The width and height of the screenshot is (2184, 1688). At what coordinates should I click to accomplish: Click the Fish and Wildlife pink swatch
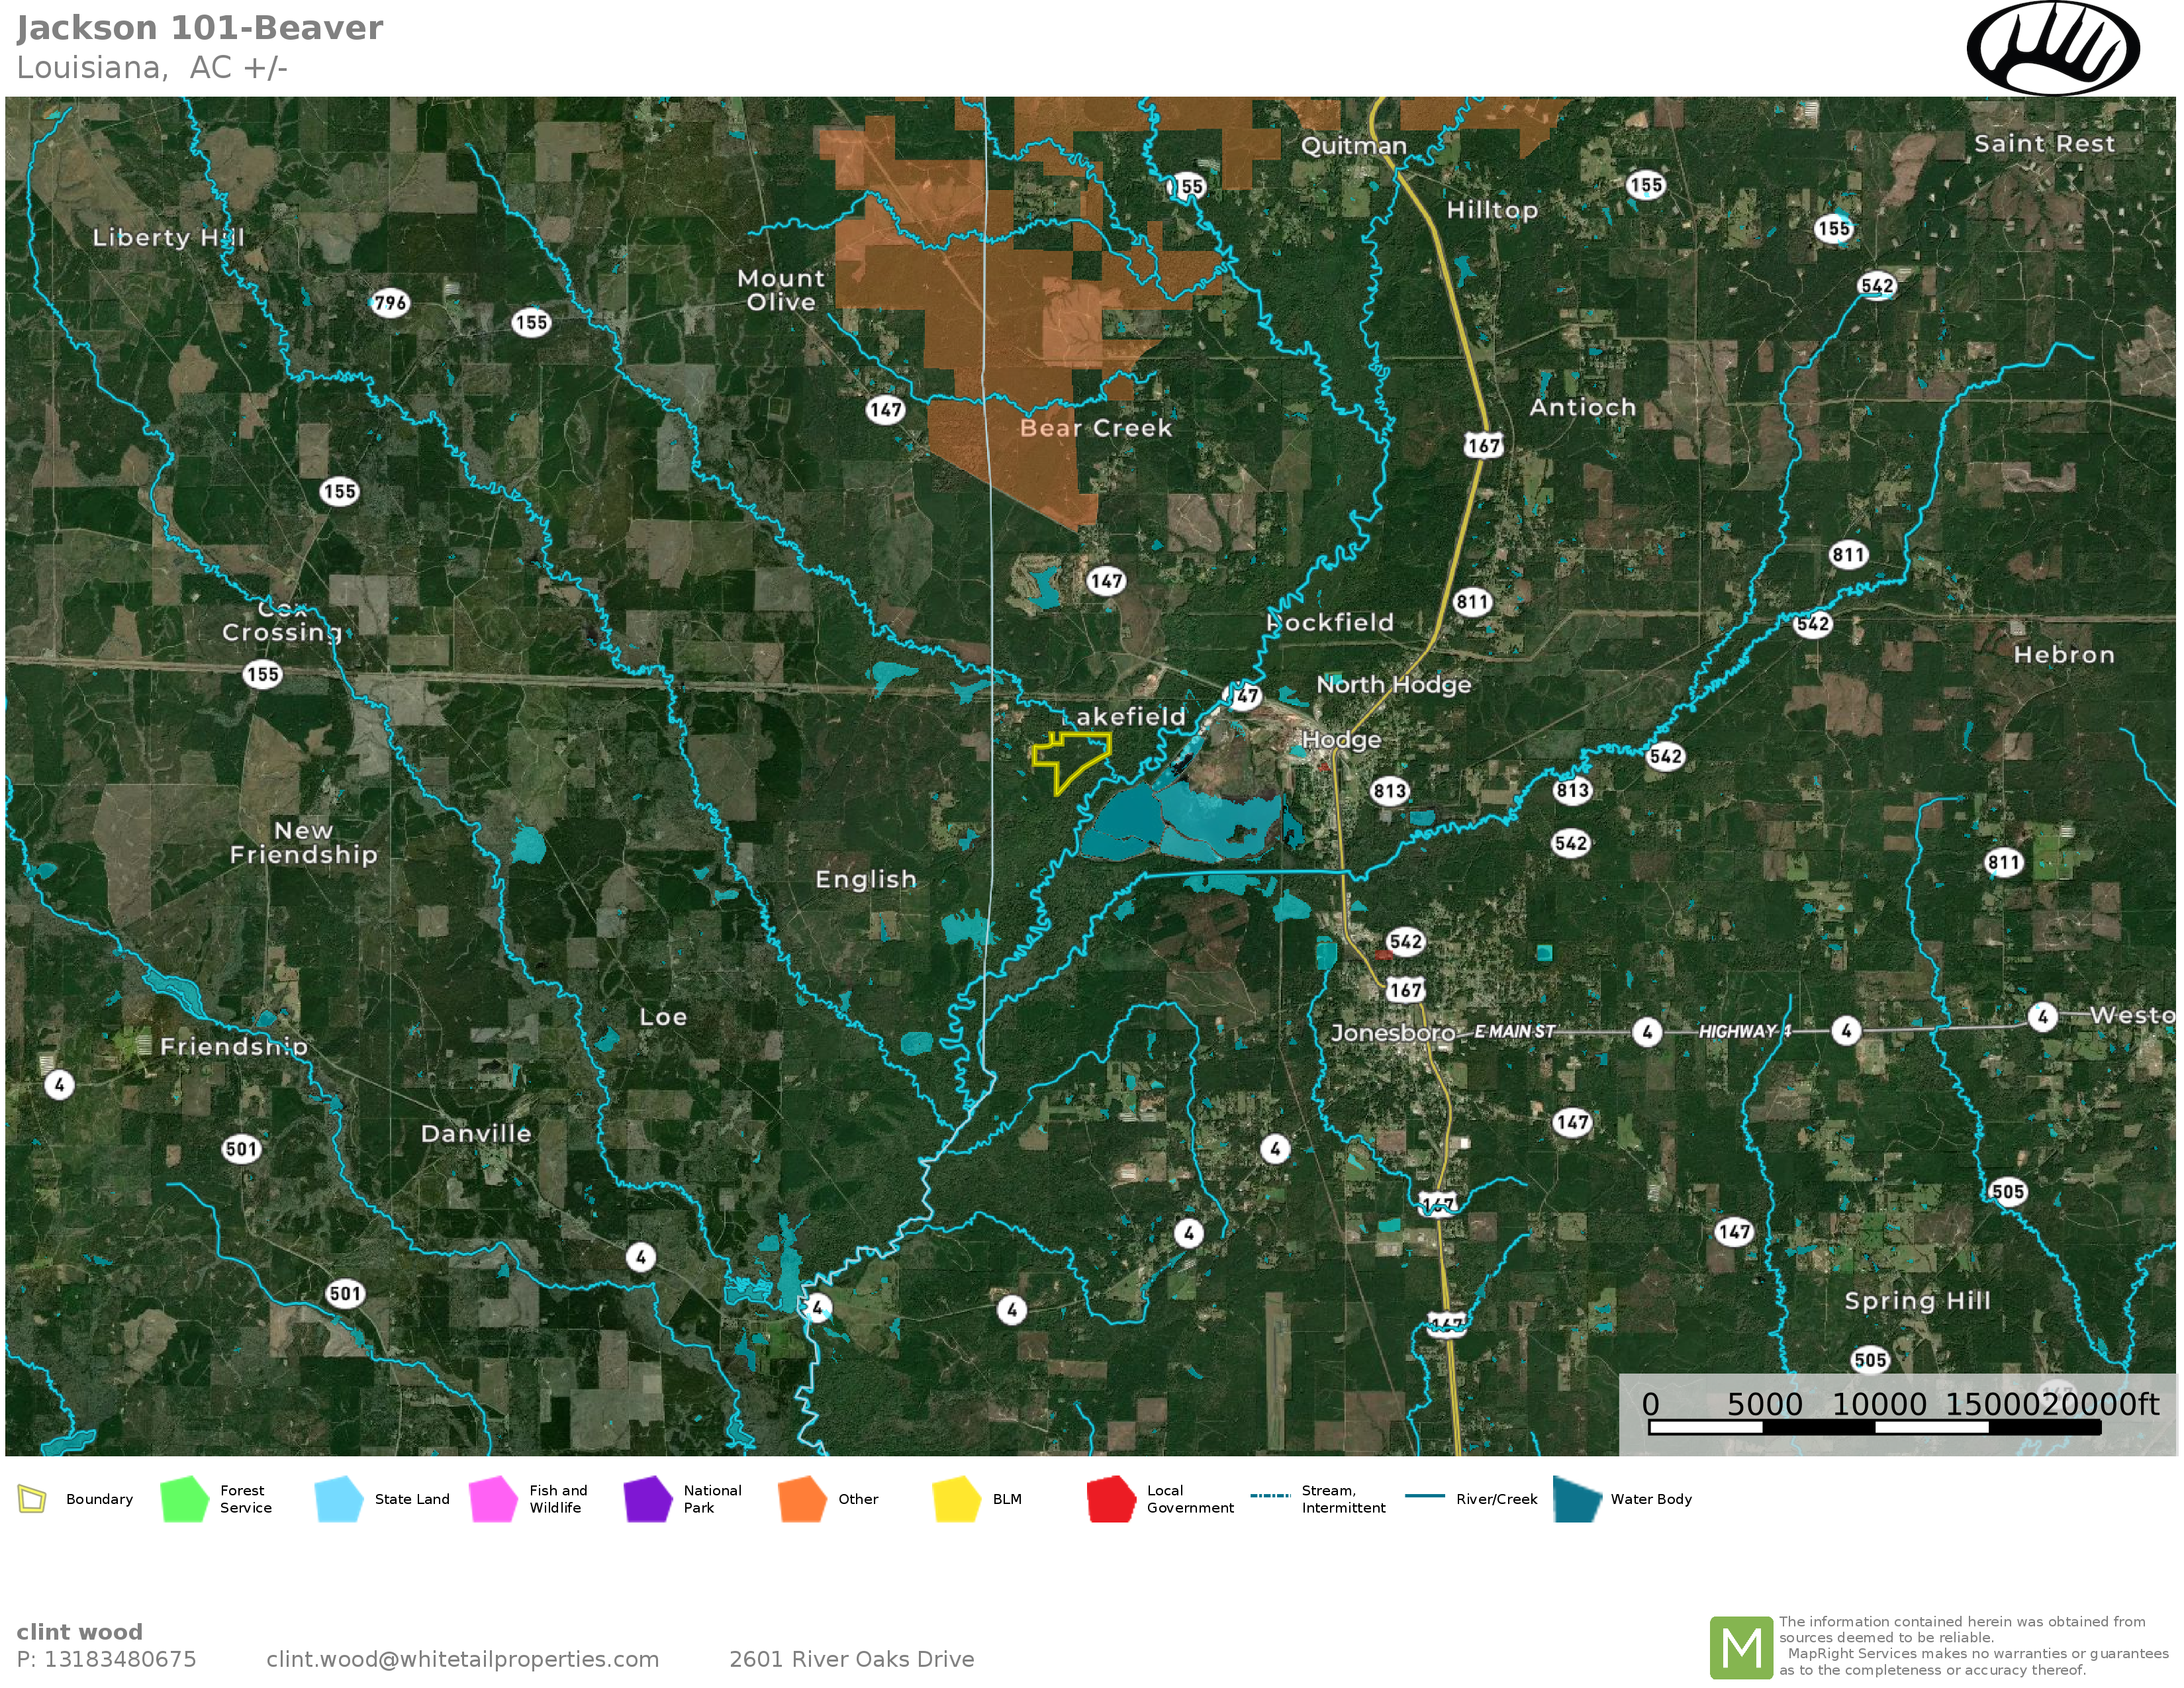pyautogui.click(x=493, y=1499)
